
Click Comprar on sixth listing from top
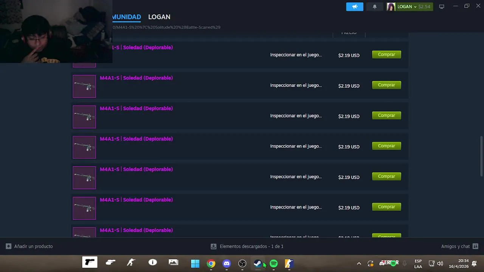pyautogui.click(x=386, y=207)
